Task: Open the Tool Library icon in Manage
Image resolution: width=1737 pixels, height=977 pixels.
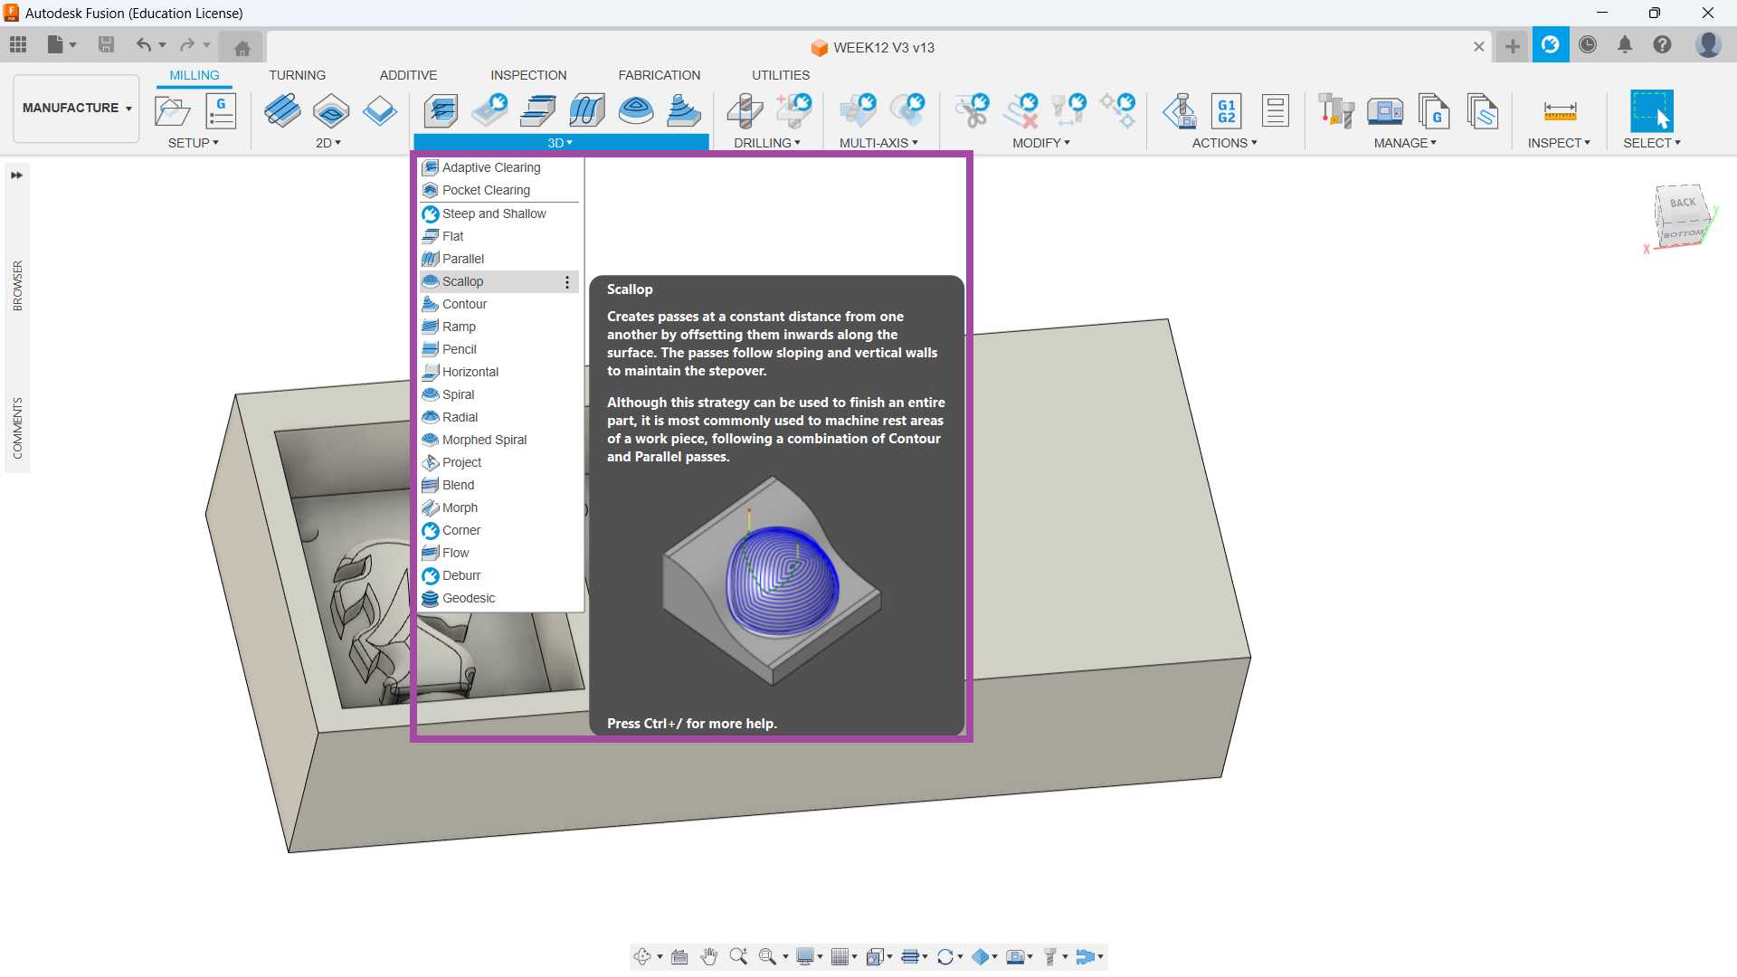Action: point(1336,110)
